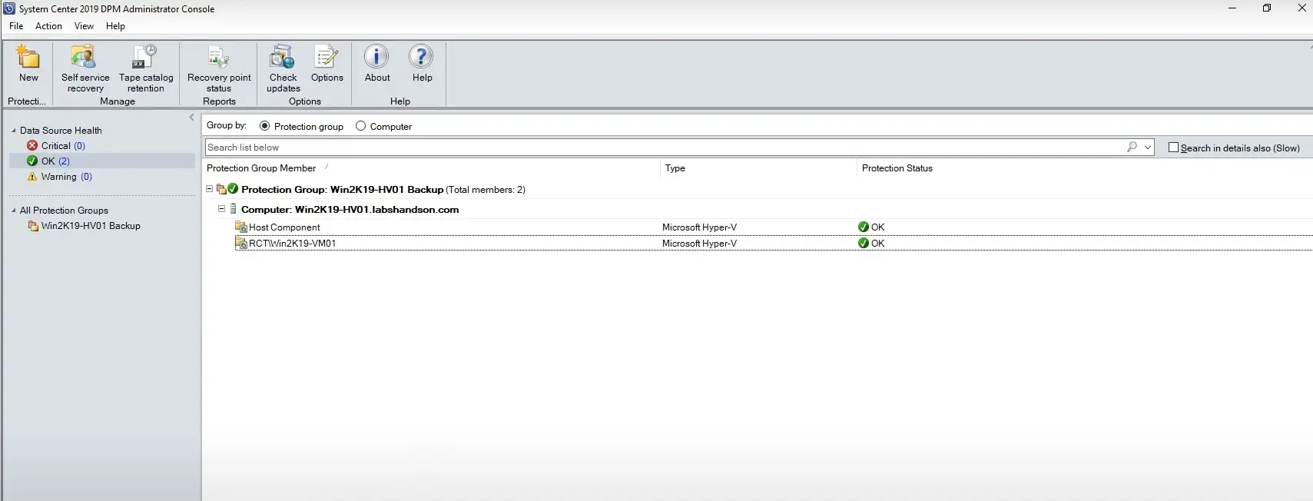Collapse the All Protection Groups tree

point(14,211)
